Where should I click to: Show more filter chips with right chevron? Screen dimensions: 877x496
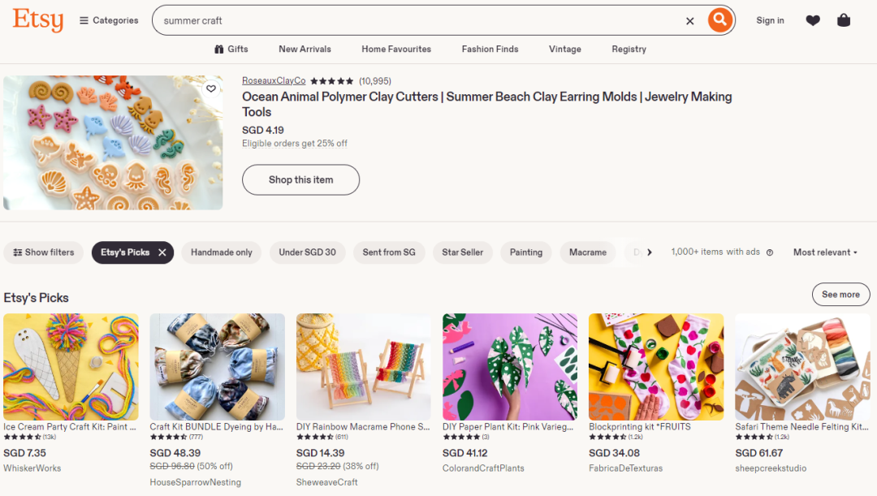(650, 252)
